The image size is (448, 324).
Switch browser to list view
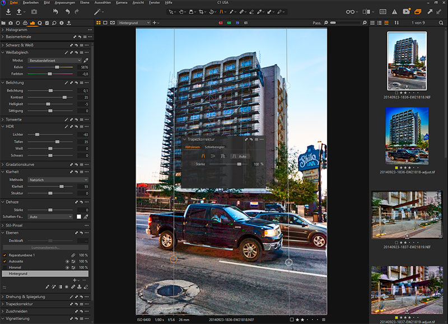[380, 23]
